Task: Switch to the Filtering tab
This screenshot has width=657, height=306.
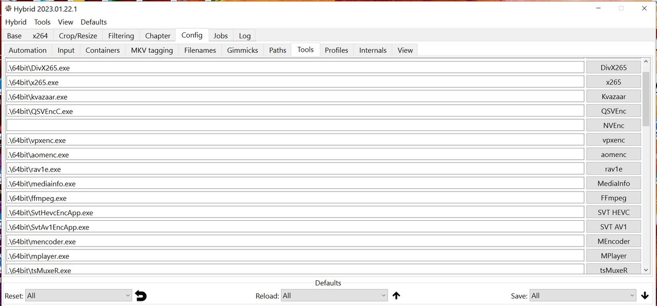Action: (x=121, y=35)
